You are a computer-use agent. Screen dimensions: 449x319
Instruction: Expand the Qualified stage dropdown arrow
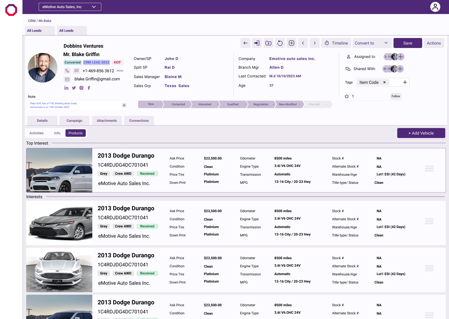245,104
